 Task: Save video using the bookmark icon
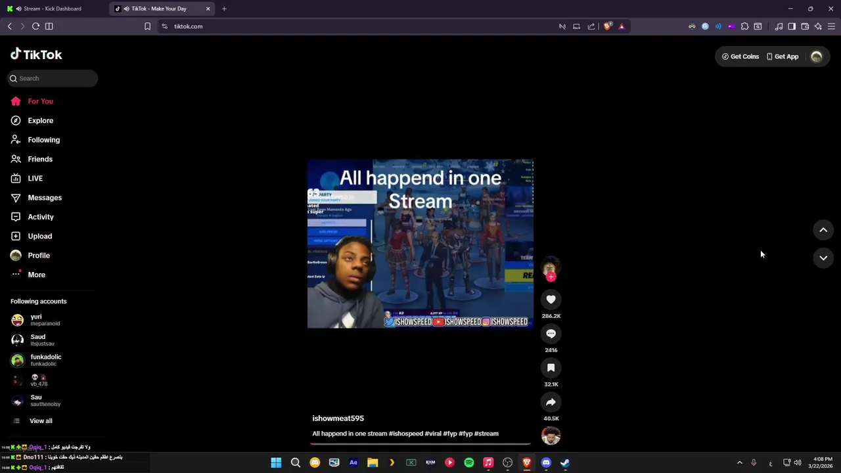(x=551, y=368)
